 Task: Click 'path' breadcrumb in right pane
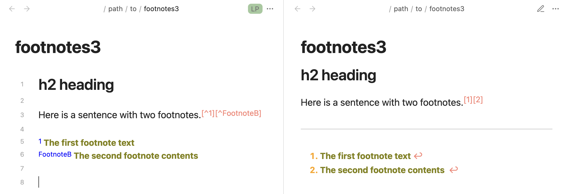coord(401,9)
